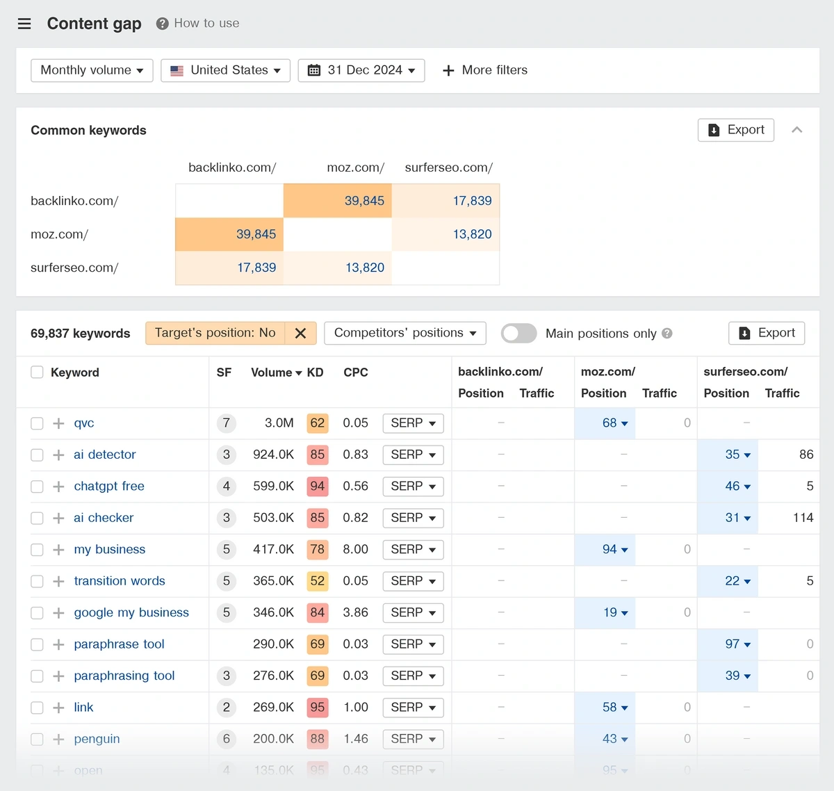Viewport: 834px width, 791px height.
Task: Open SERP dropdown for my business
Action: [414, 550]
